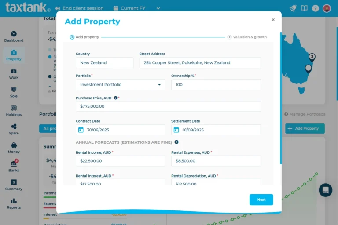Screen dimensions: 338x225
Task: Click the Annual Forecasts info icon
Action: [x=176, y=142]
